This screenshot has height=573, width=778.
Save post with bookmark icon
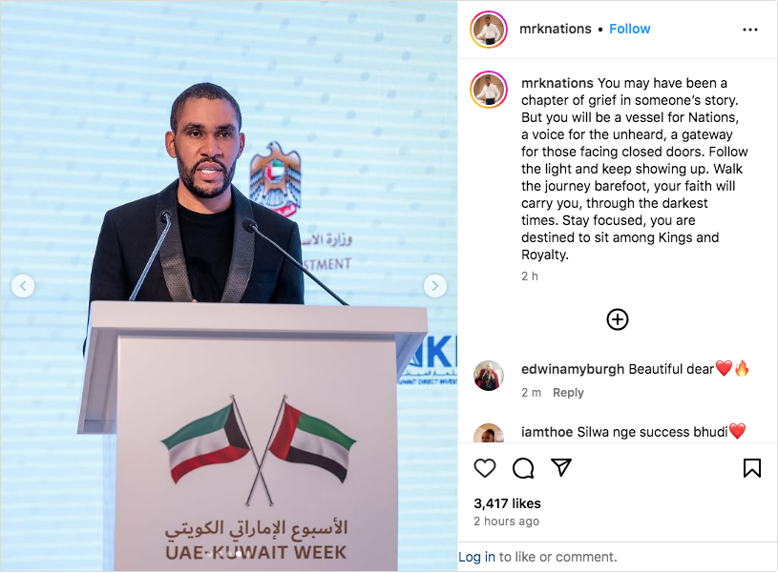[751, 468]
